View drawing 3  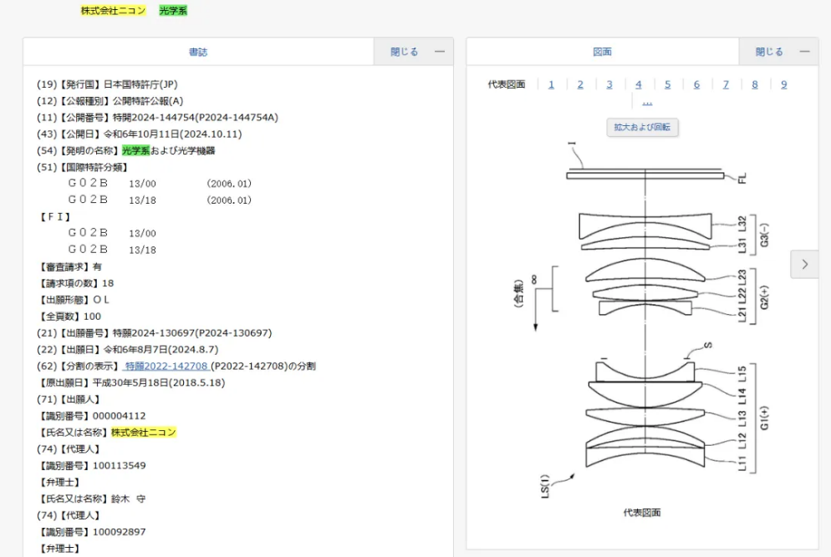point(609,84)
